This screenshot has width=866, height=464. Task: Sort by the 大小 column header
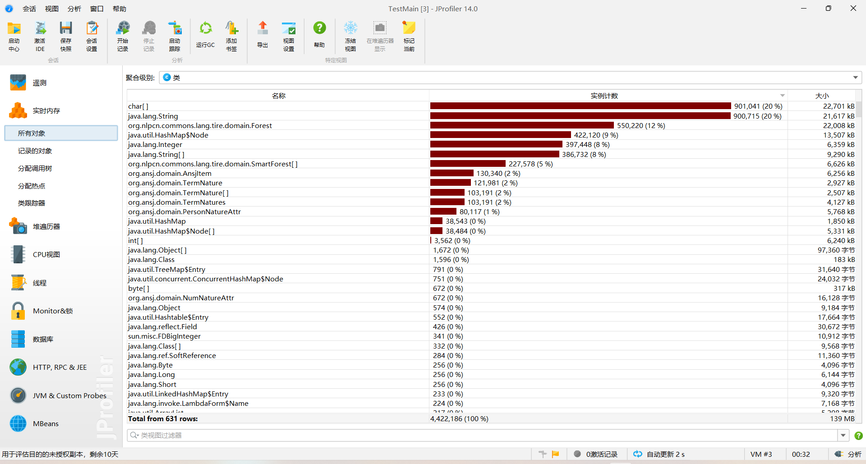point(822,96)
